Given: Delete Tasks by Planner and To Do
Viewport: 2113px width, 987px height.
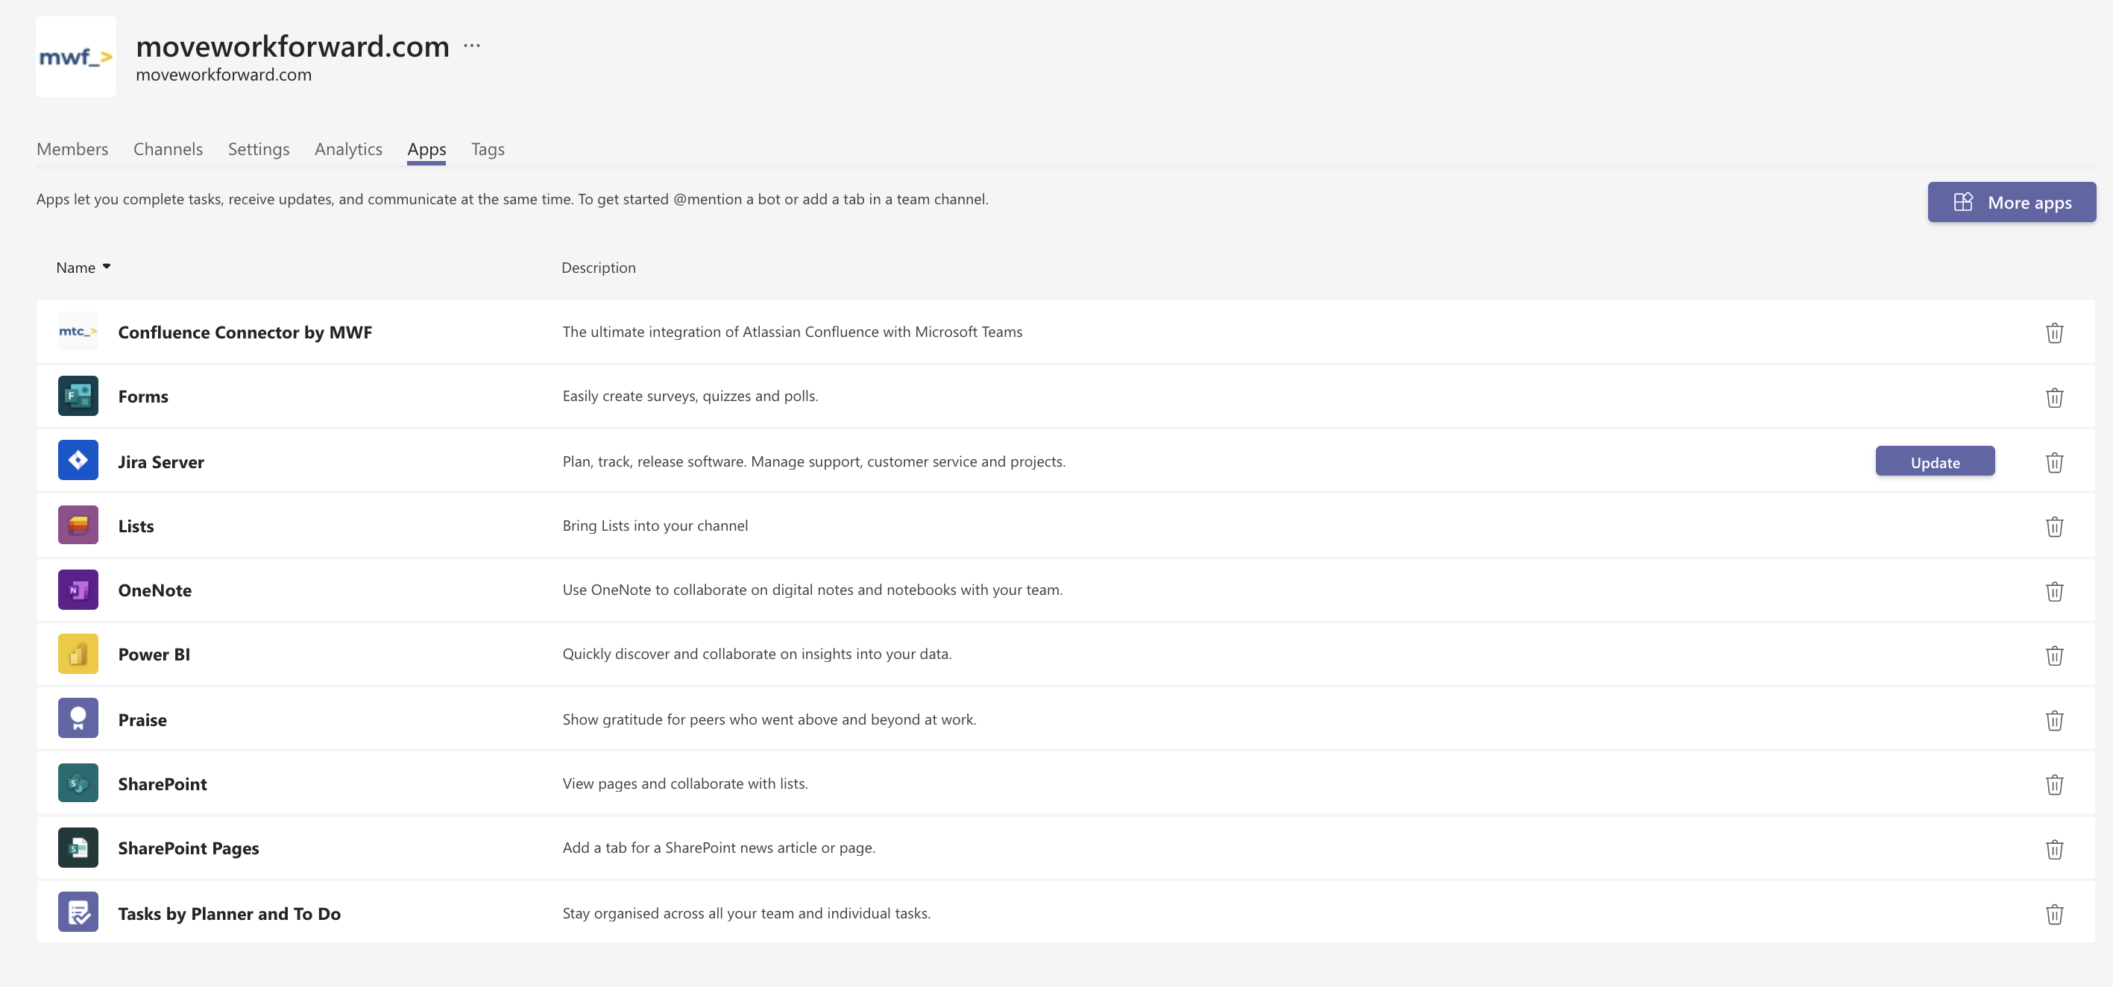Looking at the screenshot, I should click(x=2053, y=914).
